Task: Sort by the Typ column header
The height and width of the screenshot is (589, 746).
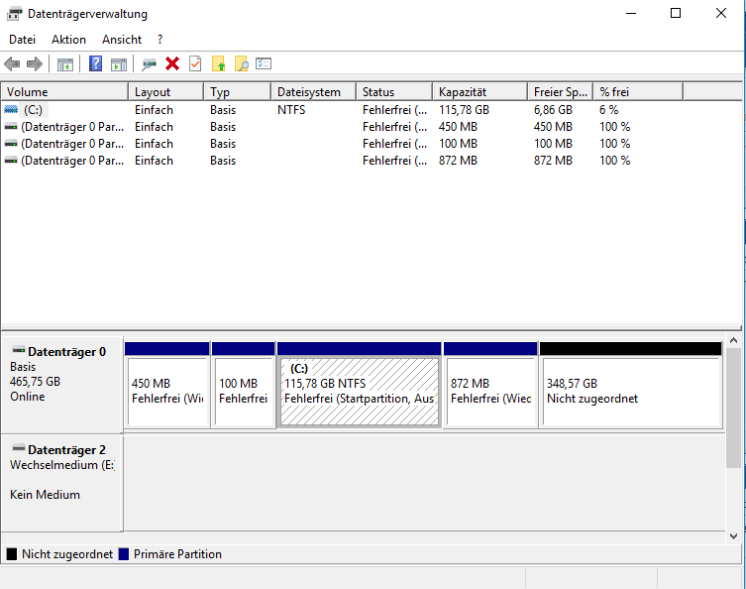Action: pyautogui.click(x=238, y=92)
